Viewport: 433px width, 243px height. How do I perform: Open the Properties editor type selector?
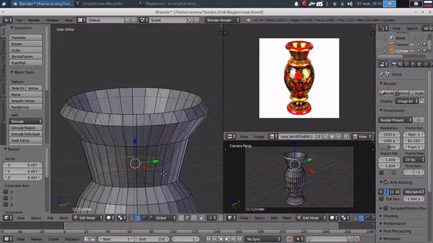[384, 64]
